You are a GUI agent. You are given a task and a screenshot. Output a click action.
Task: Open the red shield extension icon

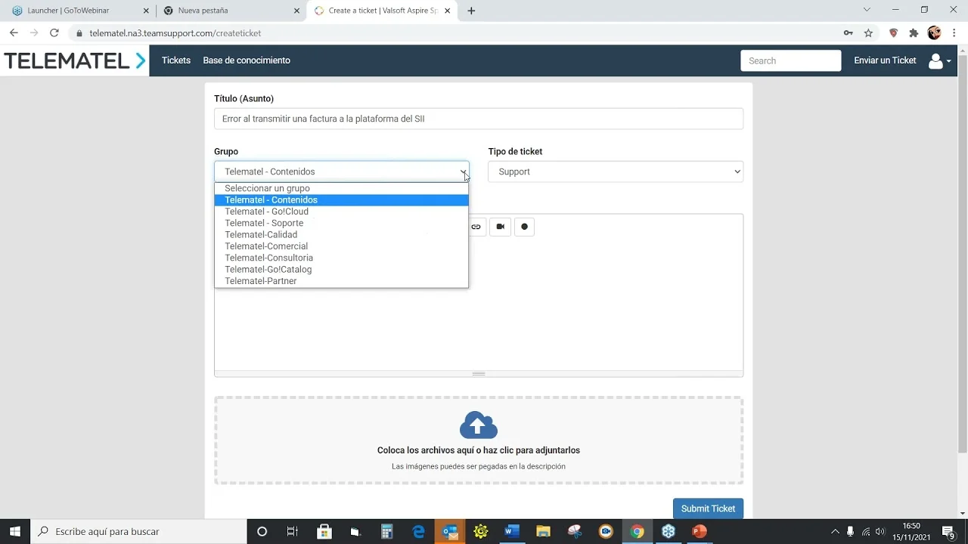(x=893, y=33)
